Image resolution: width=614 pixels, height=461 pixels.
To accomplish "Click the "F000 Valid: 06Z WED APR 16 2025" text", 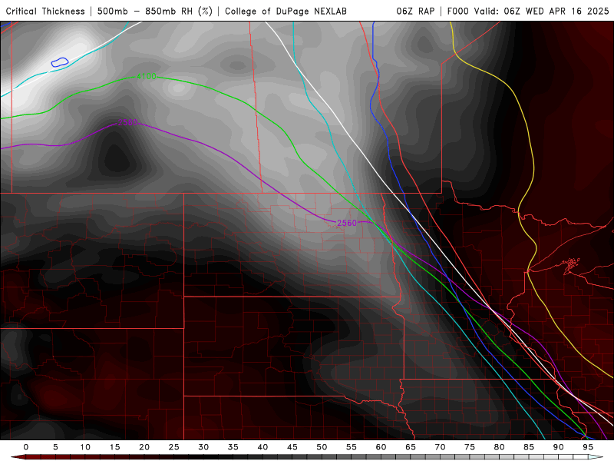I will click(x=528, y=12).
